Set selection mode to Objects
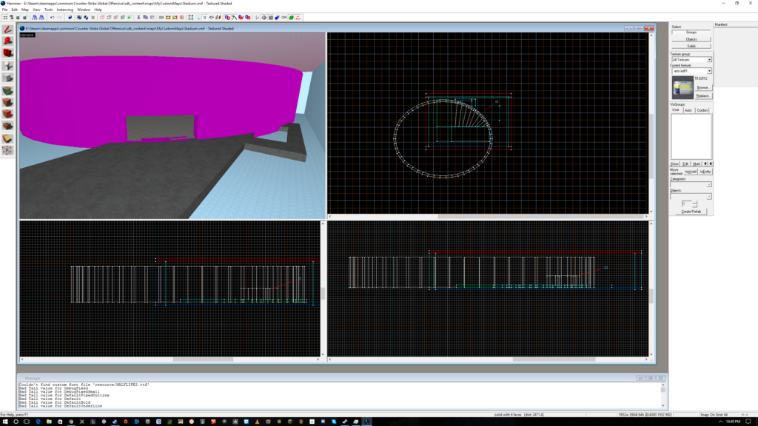Image resolution: width=758 pixels, height=426 pixels. [x=691, y=39]
